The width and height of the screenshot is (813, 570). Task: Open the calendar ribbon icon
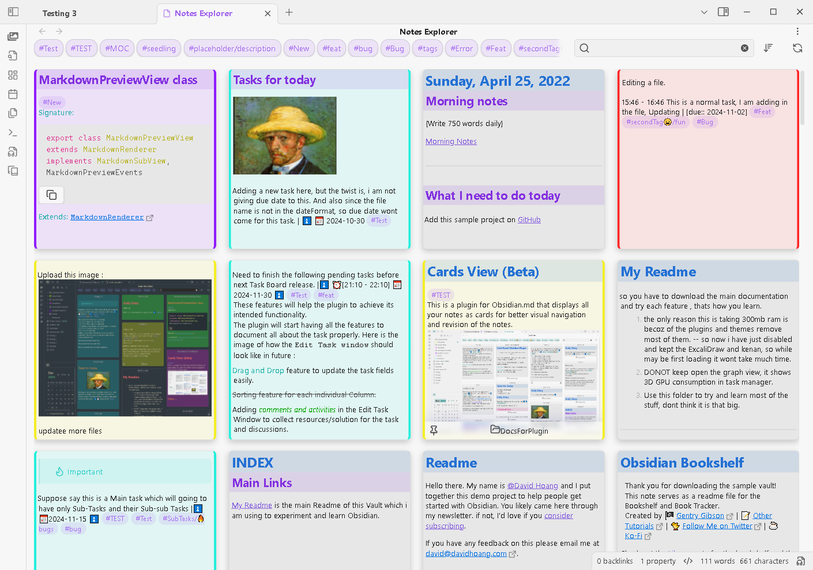pyautogui.click(x=13, y=94)
